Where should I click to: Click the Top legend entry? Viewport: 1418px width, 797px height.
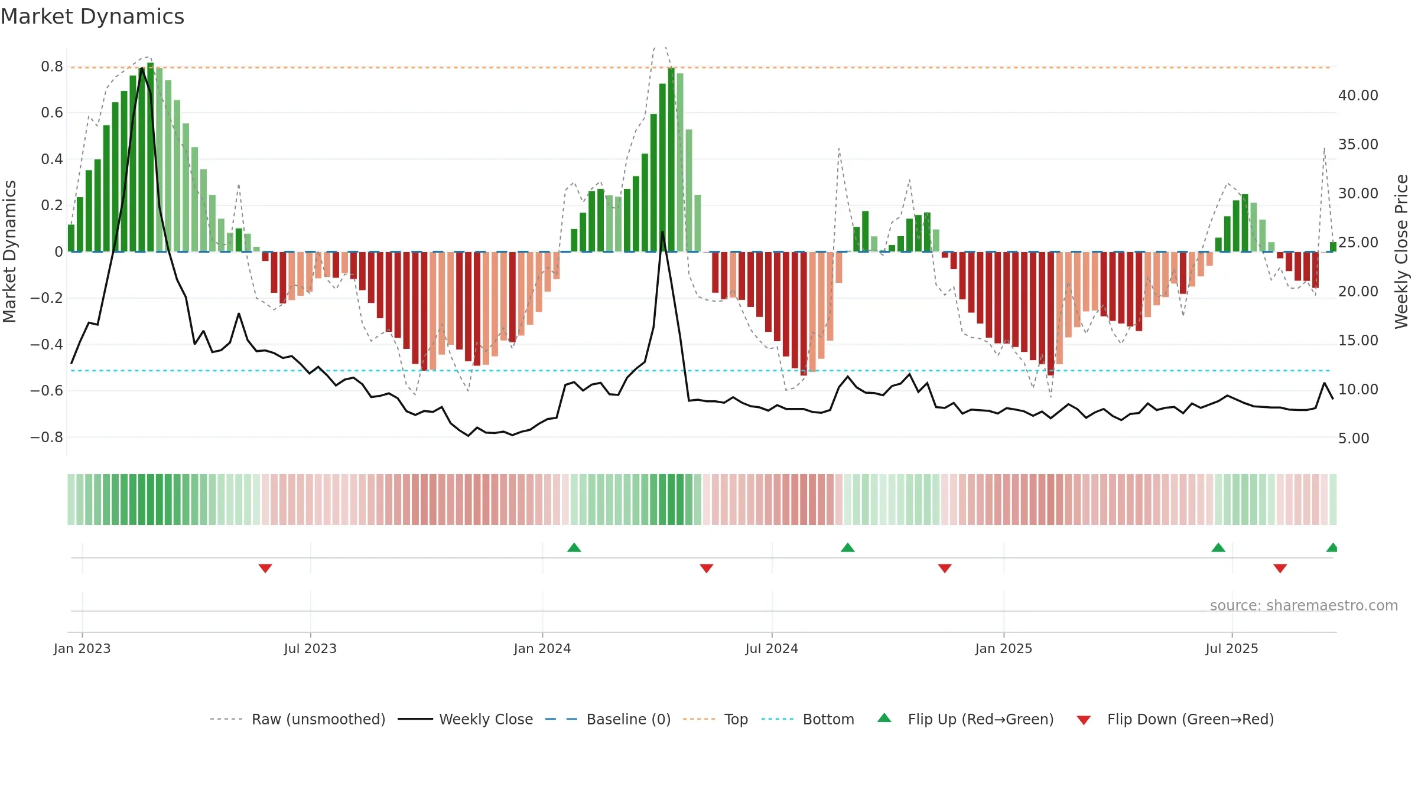coord(715,719)
